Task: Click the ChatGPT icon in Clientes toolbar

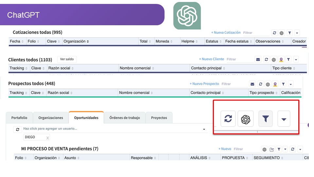Action: [x=274, y=60]
